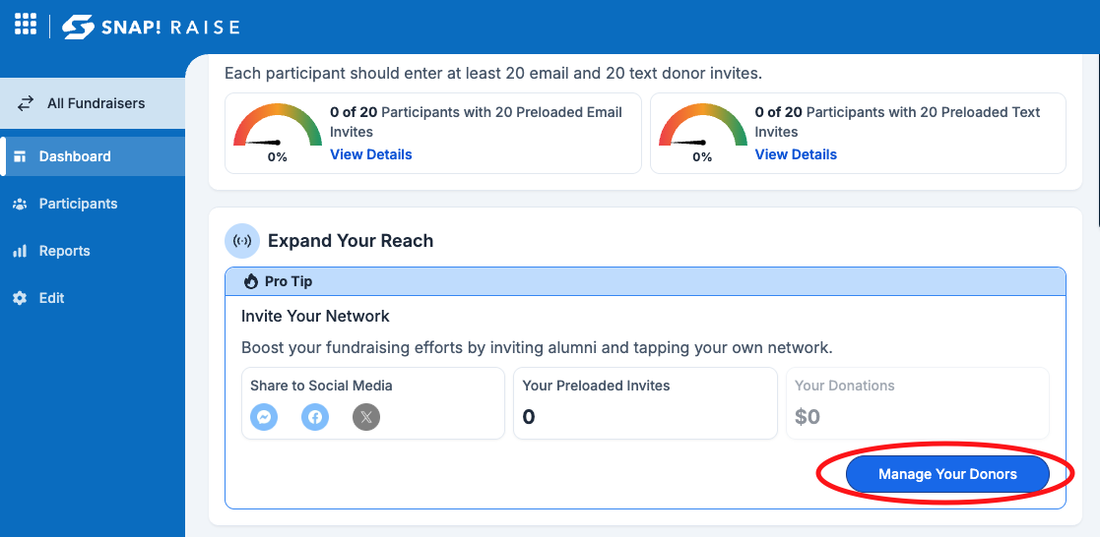Share via the Messenger icon
The image size is (1100, 537).
click(x=264, y=418)
